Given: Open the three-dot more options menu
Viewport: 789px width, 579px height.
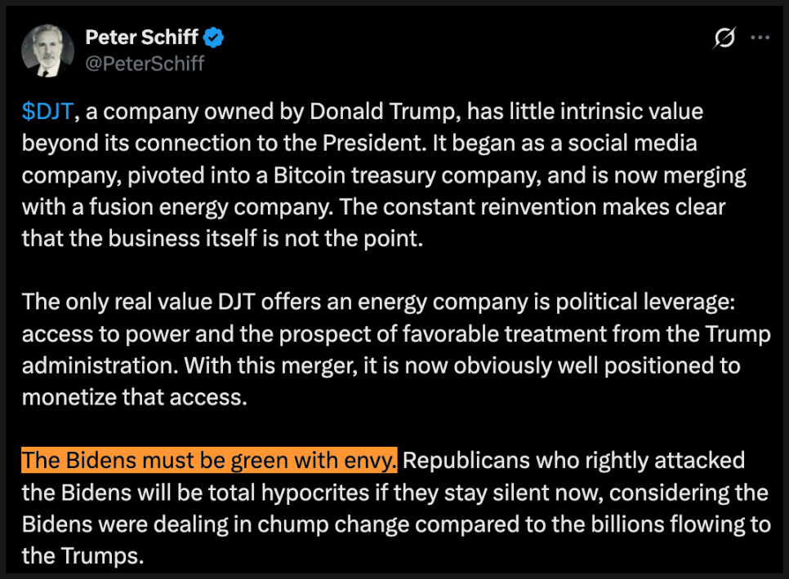Looking at the screenshot, I should tap(760, 38).
